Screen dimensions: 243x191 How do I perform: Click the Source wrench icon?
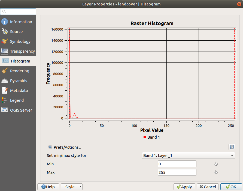[x=5, y=32]
